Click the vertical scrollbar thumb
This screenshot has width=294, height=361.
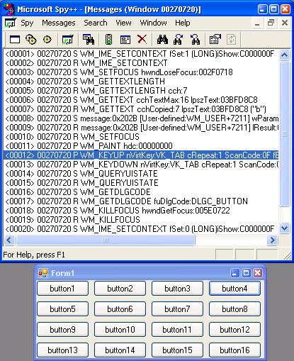tap(284, 134)
